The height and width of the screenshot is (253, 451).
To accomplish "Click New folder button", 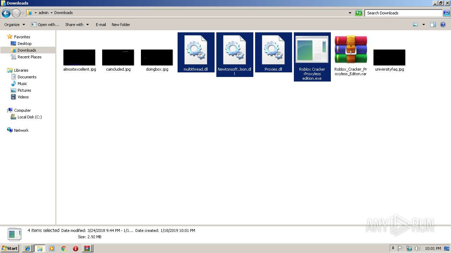I will pos(121,25).
